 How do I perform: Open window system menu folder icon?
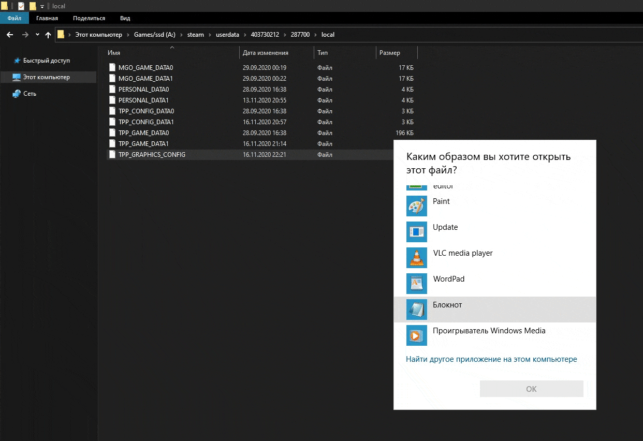tap(4, 6)
